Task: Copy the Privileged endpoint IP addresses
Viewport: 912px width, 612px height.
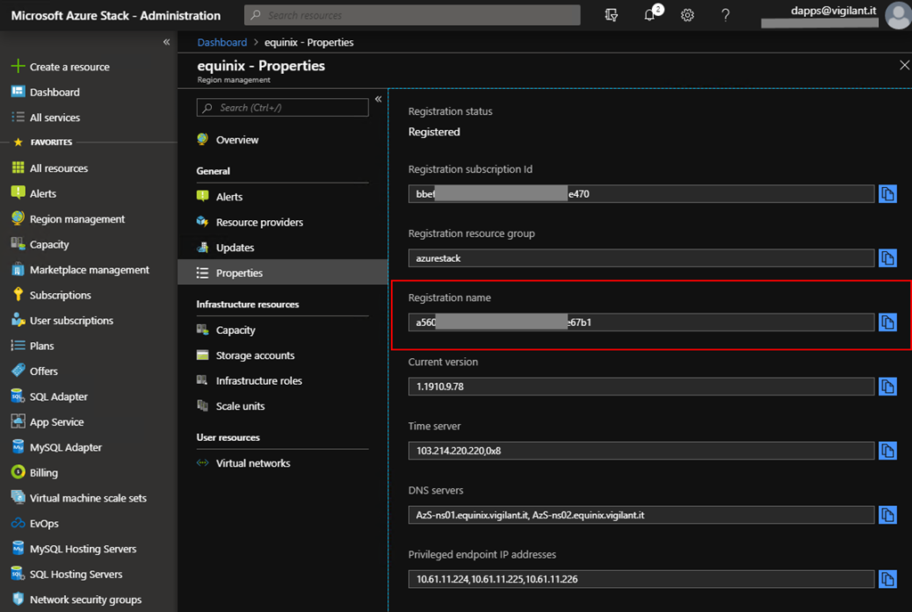Action: (x=887, y=579)
